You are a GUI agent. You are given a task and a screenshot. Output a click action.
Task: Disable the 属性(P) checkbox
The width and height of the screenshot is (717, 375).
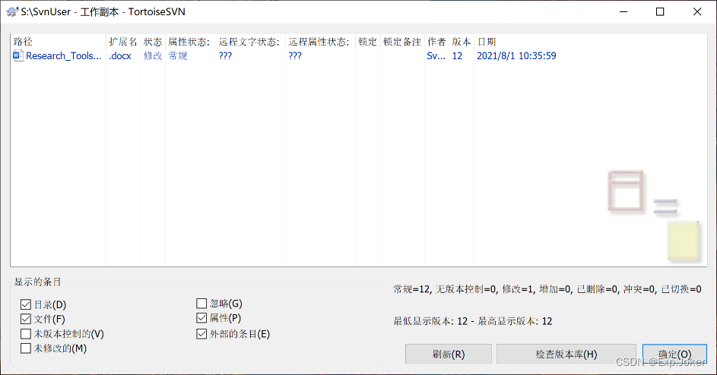click(x=201, y=318)
